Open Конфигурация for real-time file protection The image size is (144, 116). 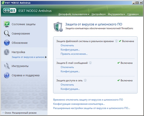[x=70, y=50]
